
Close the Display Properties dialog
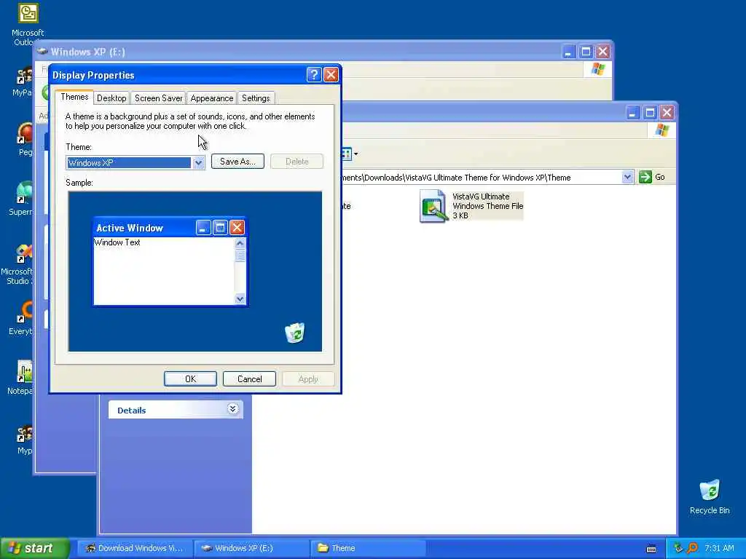(x=331, y=75)
